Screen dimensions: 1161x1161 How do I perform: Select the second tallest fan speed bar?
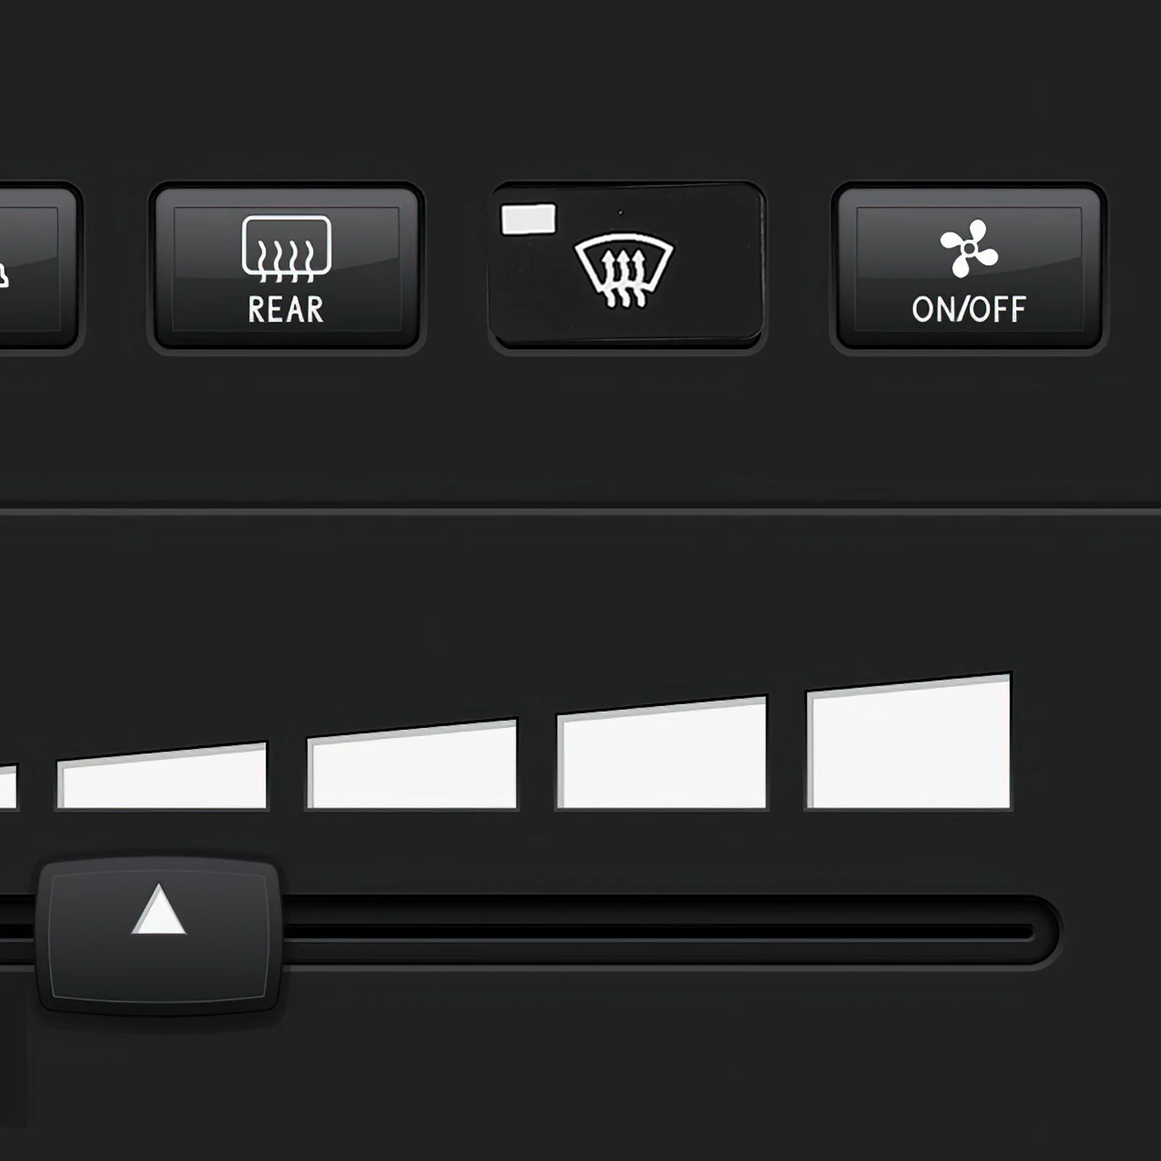click(x=661, y=753)
